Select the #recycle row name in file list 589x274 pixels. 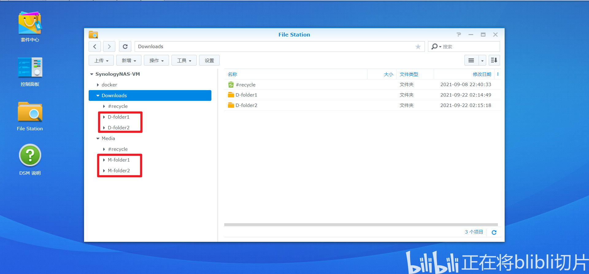(x=245, y=85)
